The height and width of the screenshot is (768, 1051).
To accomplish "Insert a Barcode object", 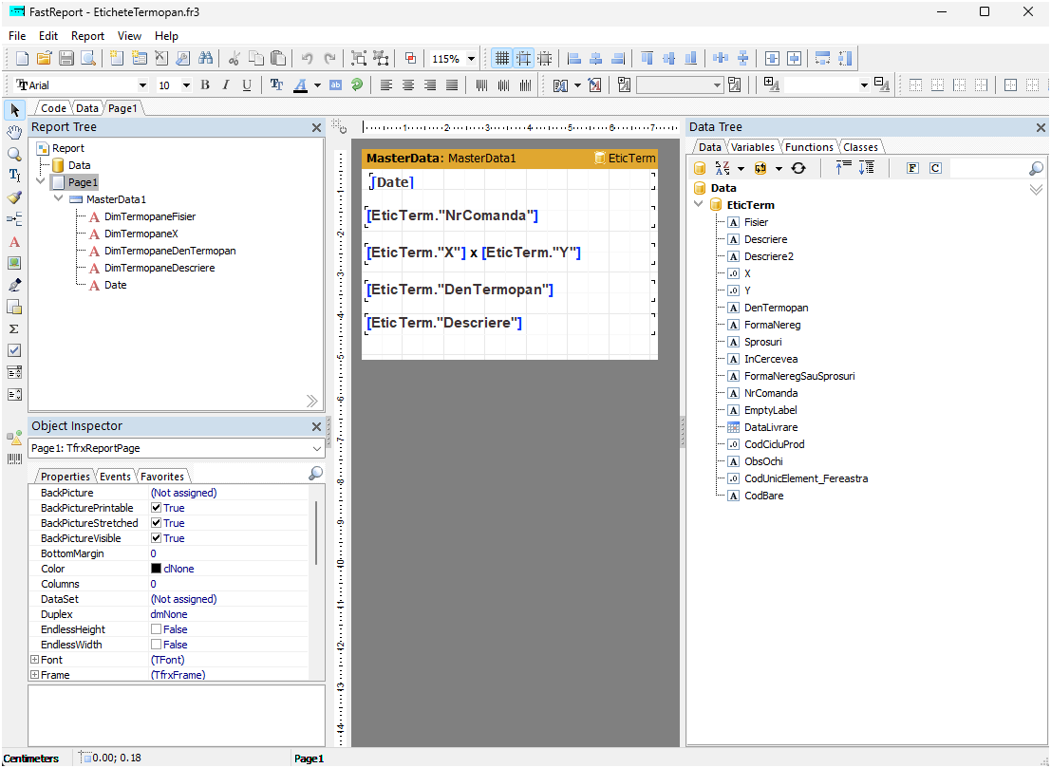I will (x=14, y=459).
